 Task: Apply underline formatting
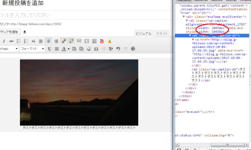[49, 49]
